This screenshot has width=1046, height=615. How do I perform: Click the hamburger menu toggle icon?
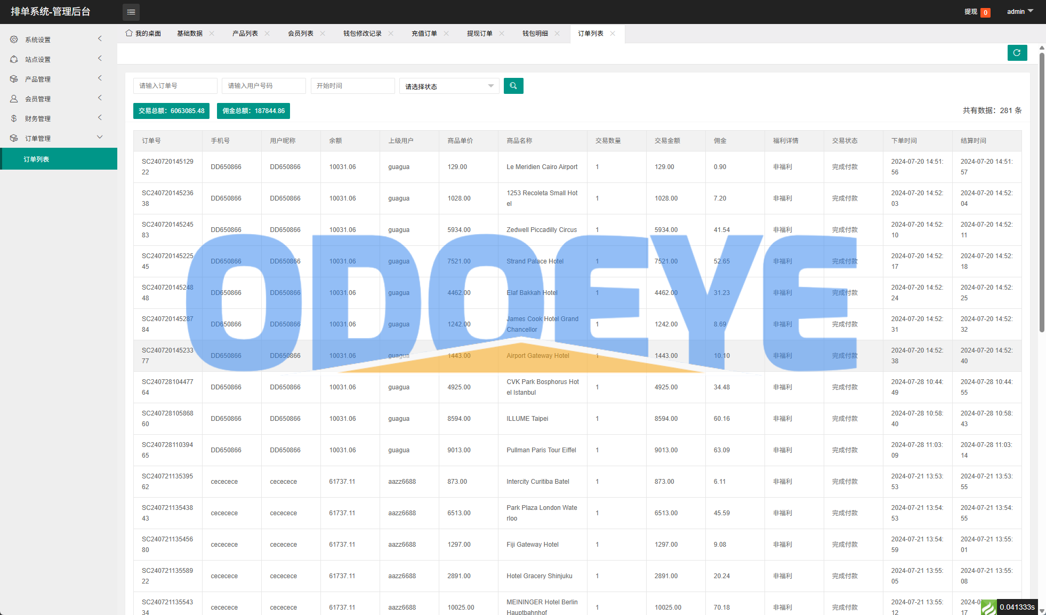(131, 12)
